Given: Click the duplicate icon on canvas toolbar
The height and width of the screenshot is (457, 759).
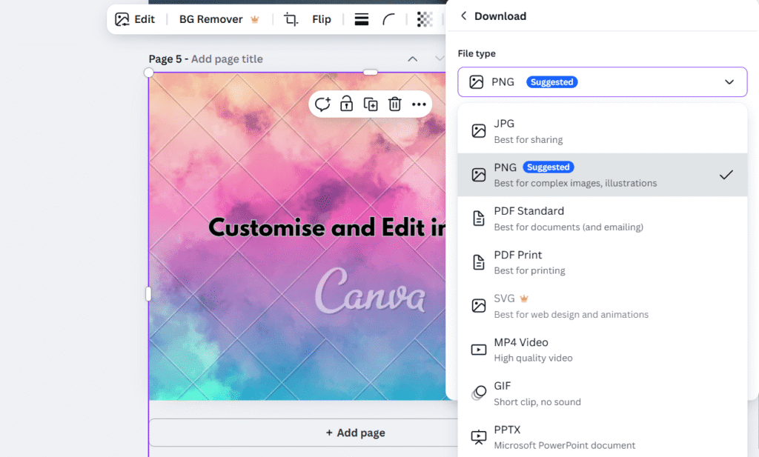Looking at the screenshot, I should click(x=371, y=104).
